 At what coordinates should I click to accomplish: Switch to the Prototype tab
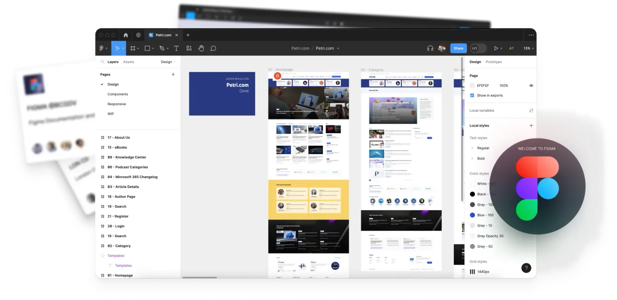pos(494,62)
